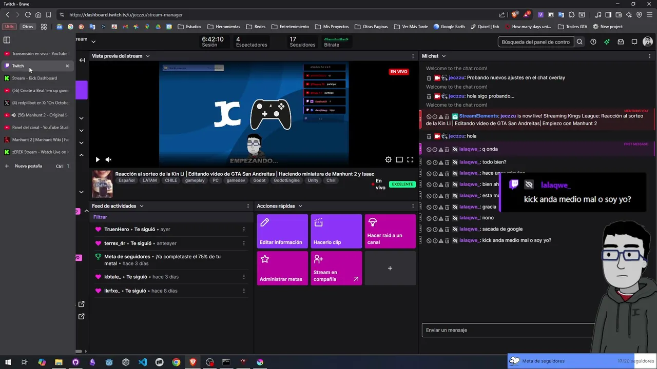Open Brave Shields icon in address bar

514,15
